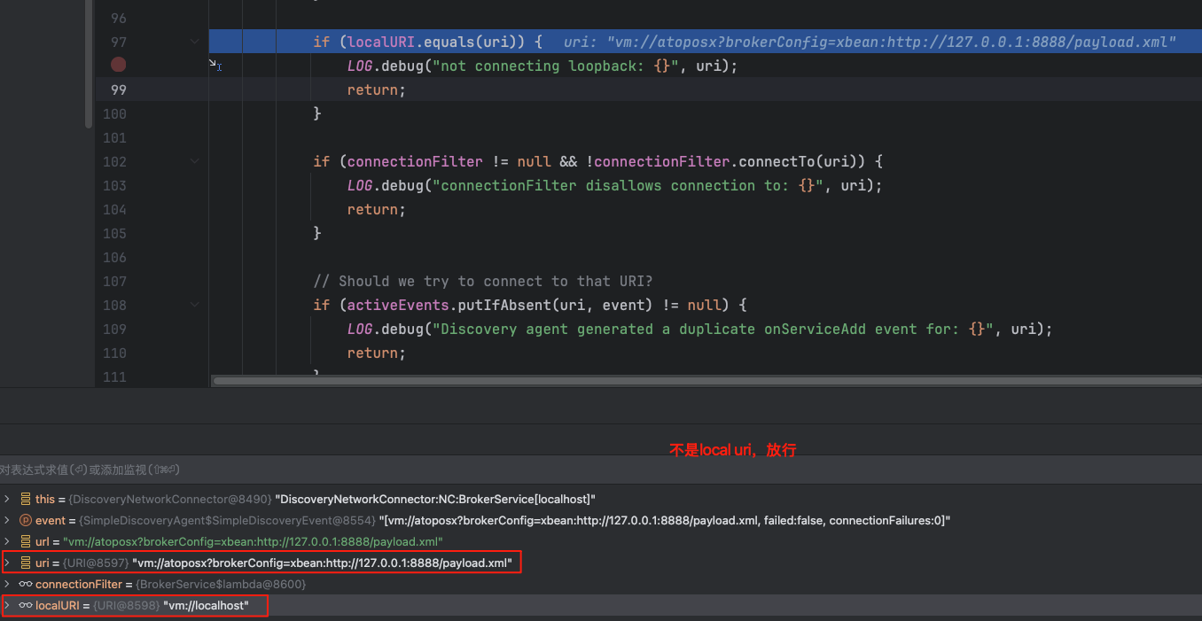Select the 'uri' variable row
Viewport: 1202px width, 621px height.
click(266, 563)
